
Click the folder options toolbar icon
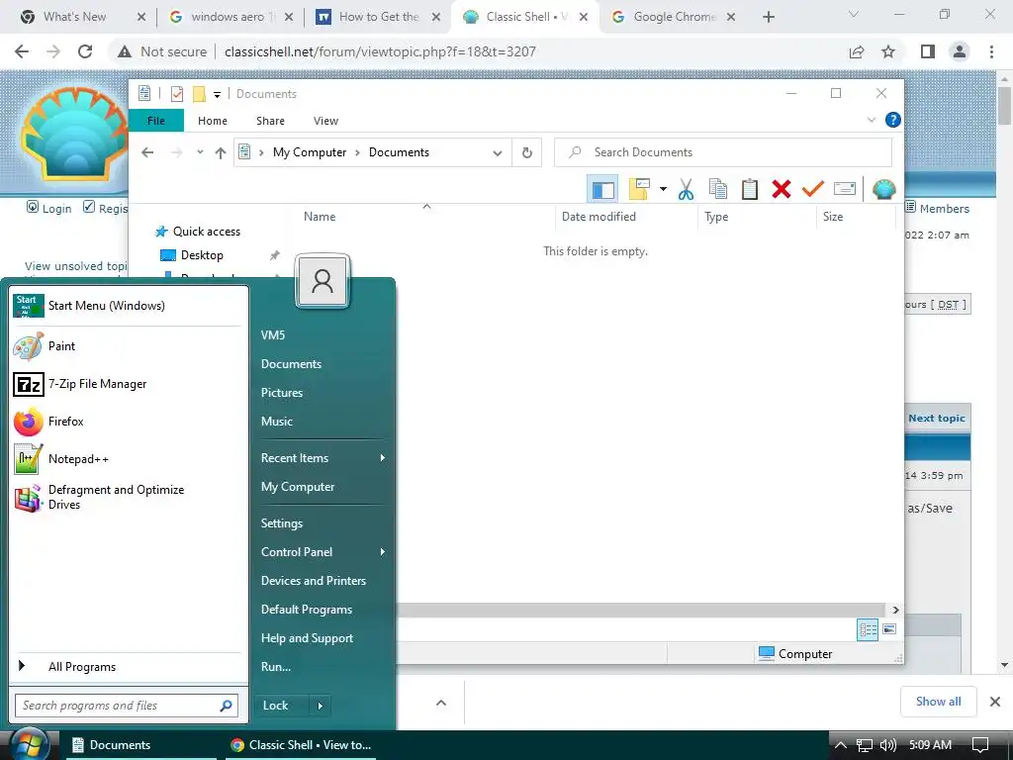[x=639, y=189]
